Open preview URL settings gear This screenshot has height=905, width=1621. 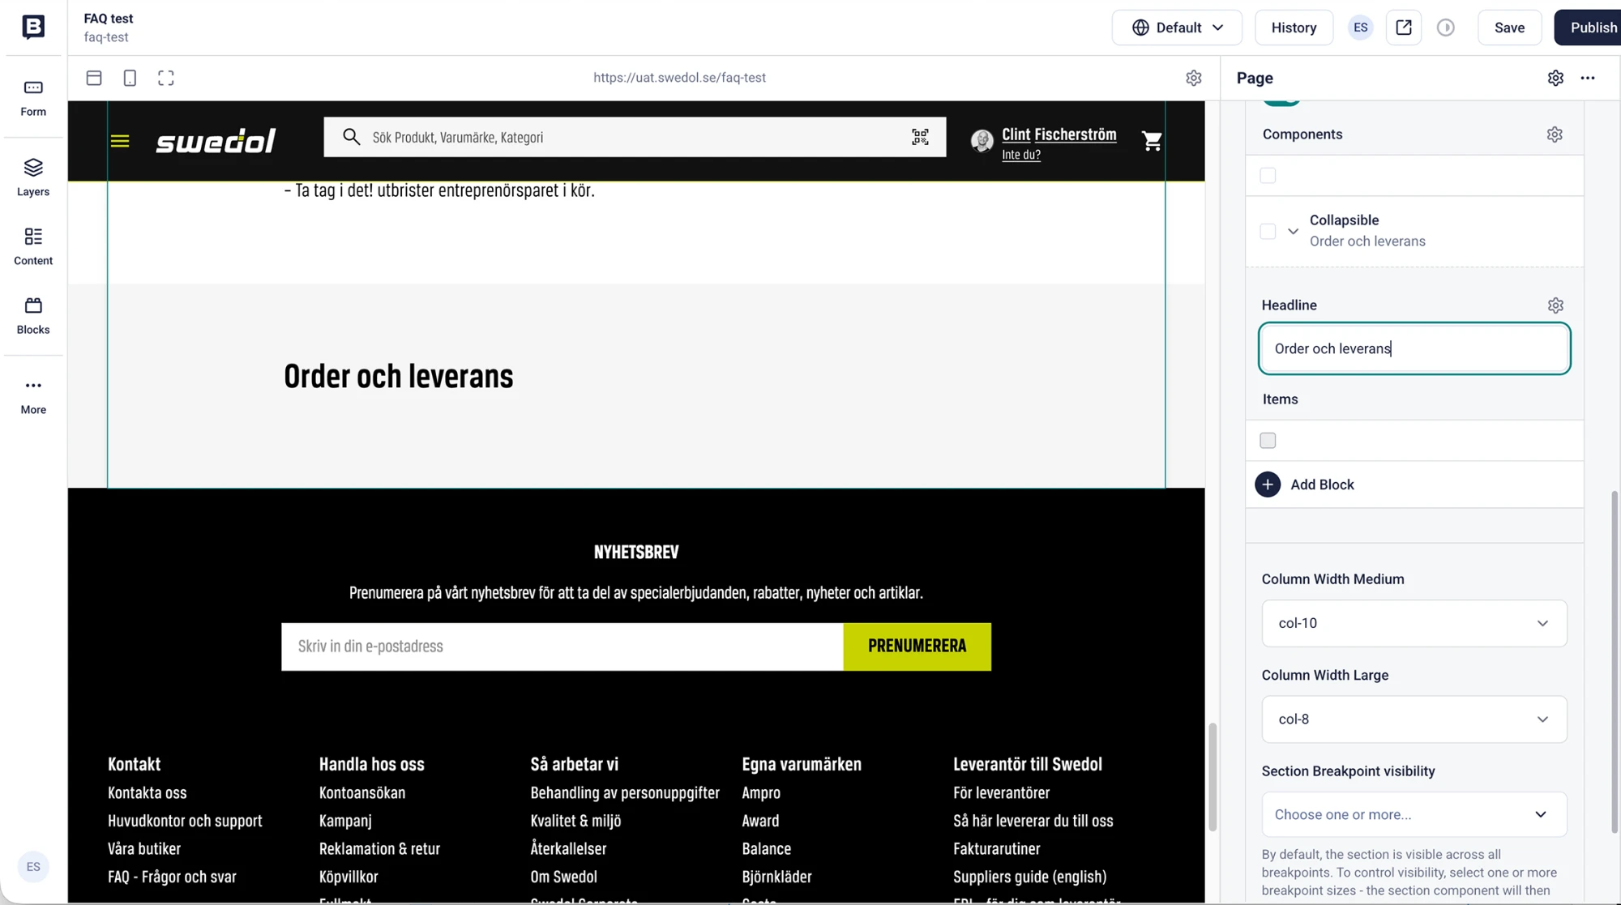(x=1193, y=78)
